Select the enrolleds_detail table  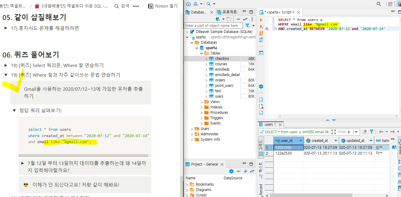(x=227, y=75)
